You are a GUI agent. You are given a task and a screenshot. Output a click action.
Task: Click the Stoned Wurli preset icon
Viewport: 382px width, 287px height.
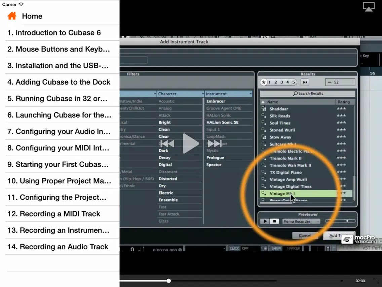coord(264,130)
